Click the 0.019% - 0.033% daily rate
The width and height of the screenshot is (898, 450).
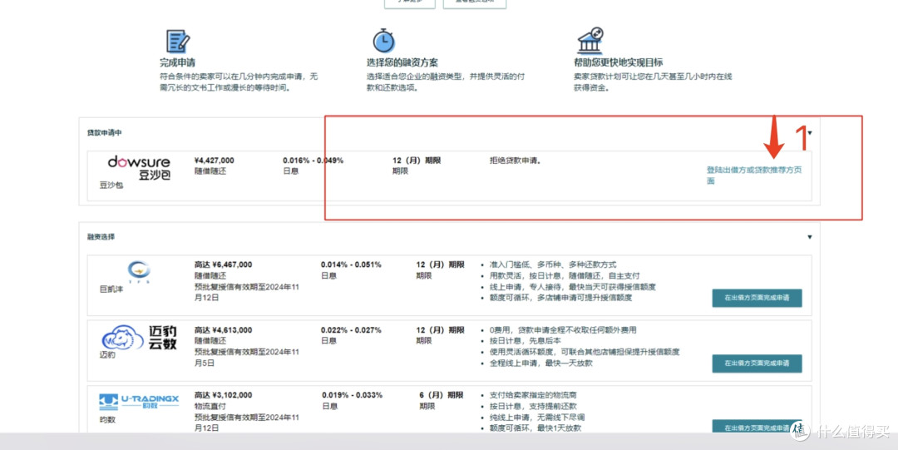(x=352, y=395)
